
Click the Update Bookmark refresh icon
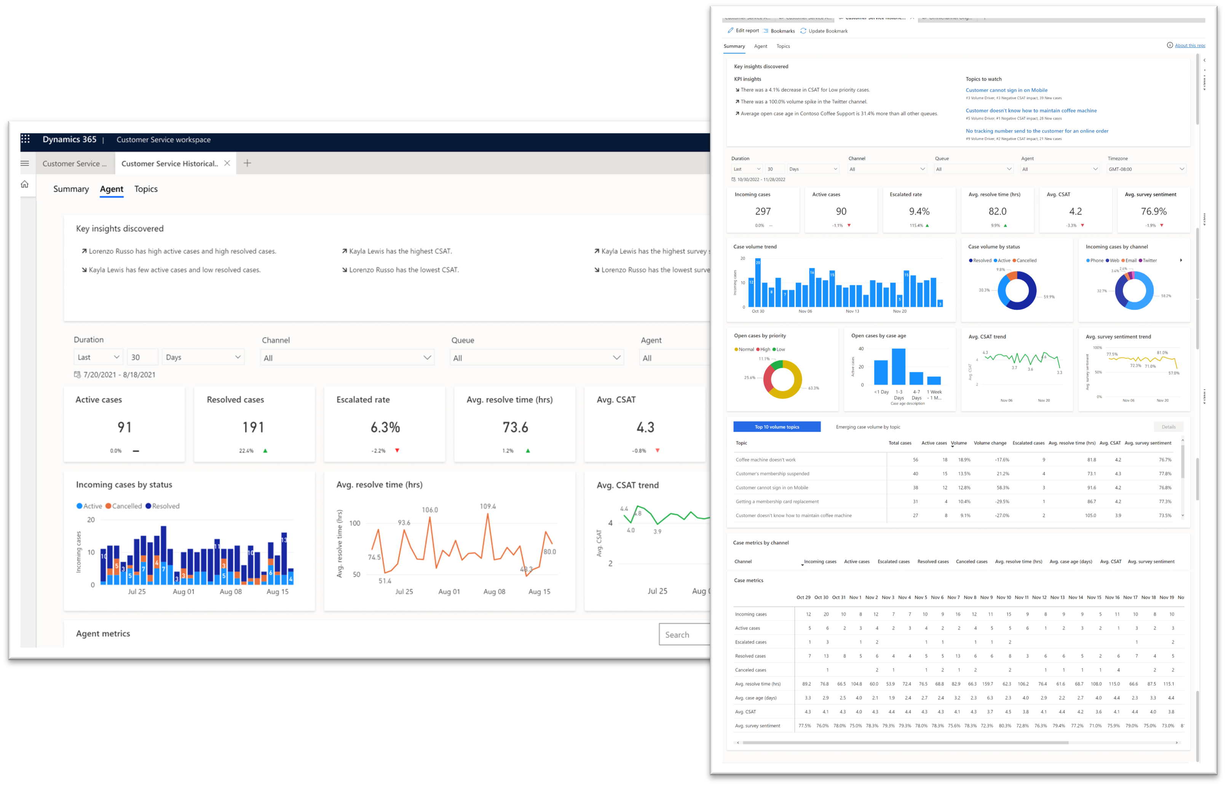pos(803,30)
